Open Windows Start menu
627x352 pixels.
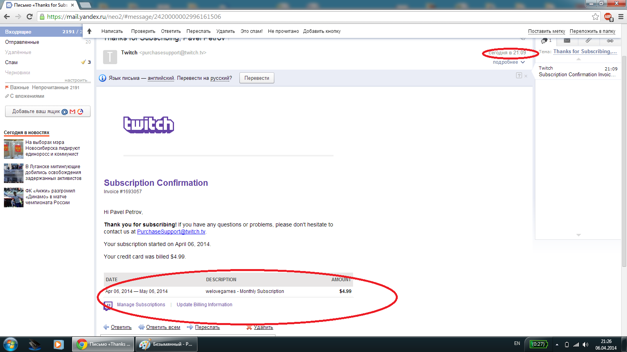11,345
